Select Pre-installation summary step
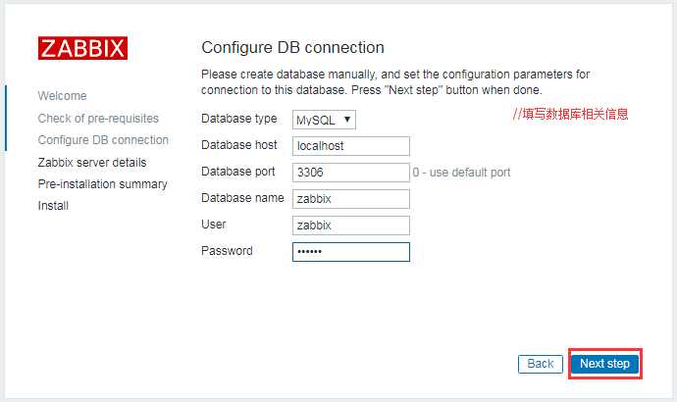The width and height of the screenshot is (677, 402). 102,184
